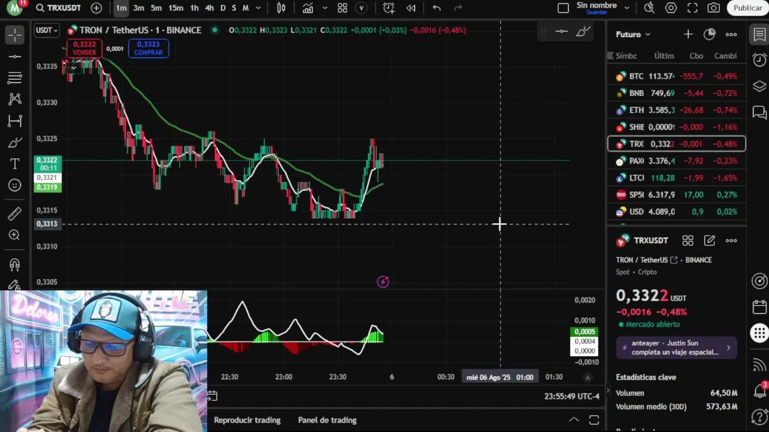Take a chart snapshot with camera
Screen dimensions: 769x432
(x=714, y=8)
